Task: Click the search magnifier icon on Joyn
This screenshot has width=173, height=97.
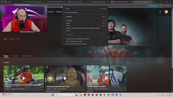Action: coord(160,12)
